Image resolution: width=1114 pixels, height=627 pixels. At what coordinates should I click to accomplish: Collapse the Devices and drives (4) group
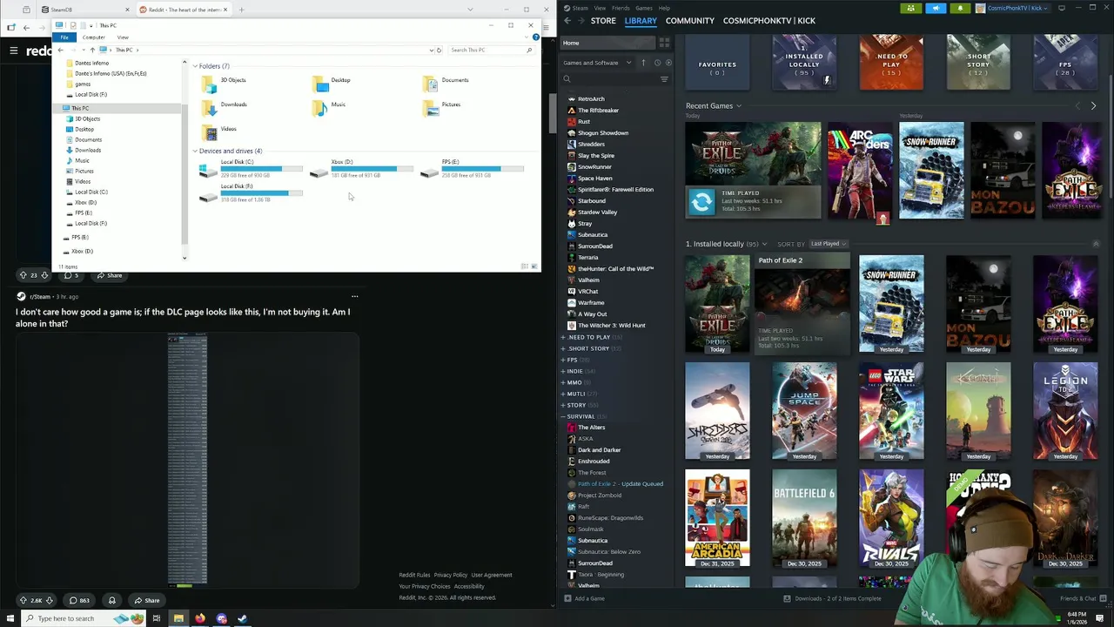pyautogui.click(x=195, y=151)
